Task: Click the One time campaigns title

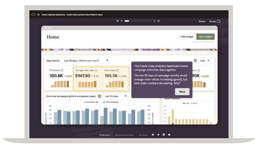Action: click(71, 96)
